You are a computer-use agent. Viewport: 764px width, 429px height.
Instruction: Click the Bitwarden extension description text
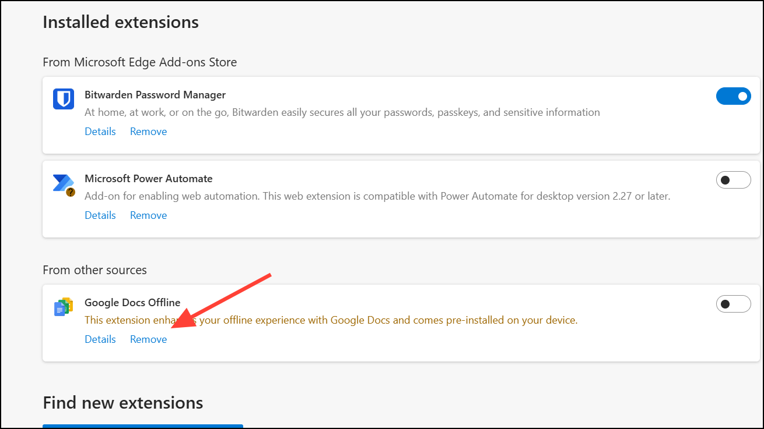[x=342, y=112]
